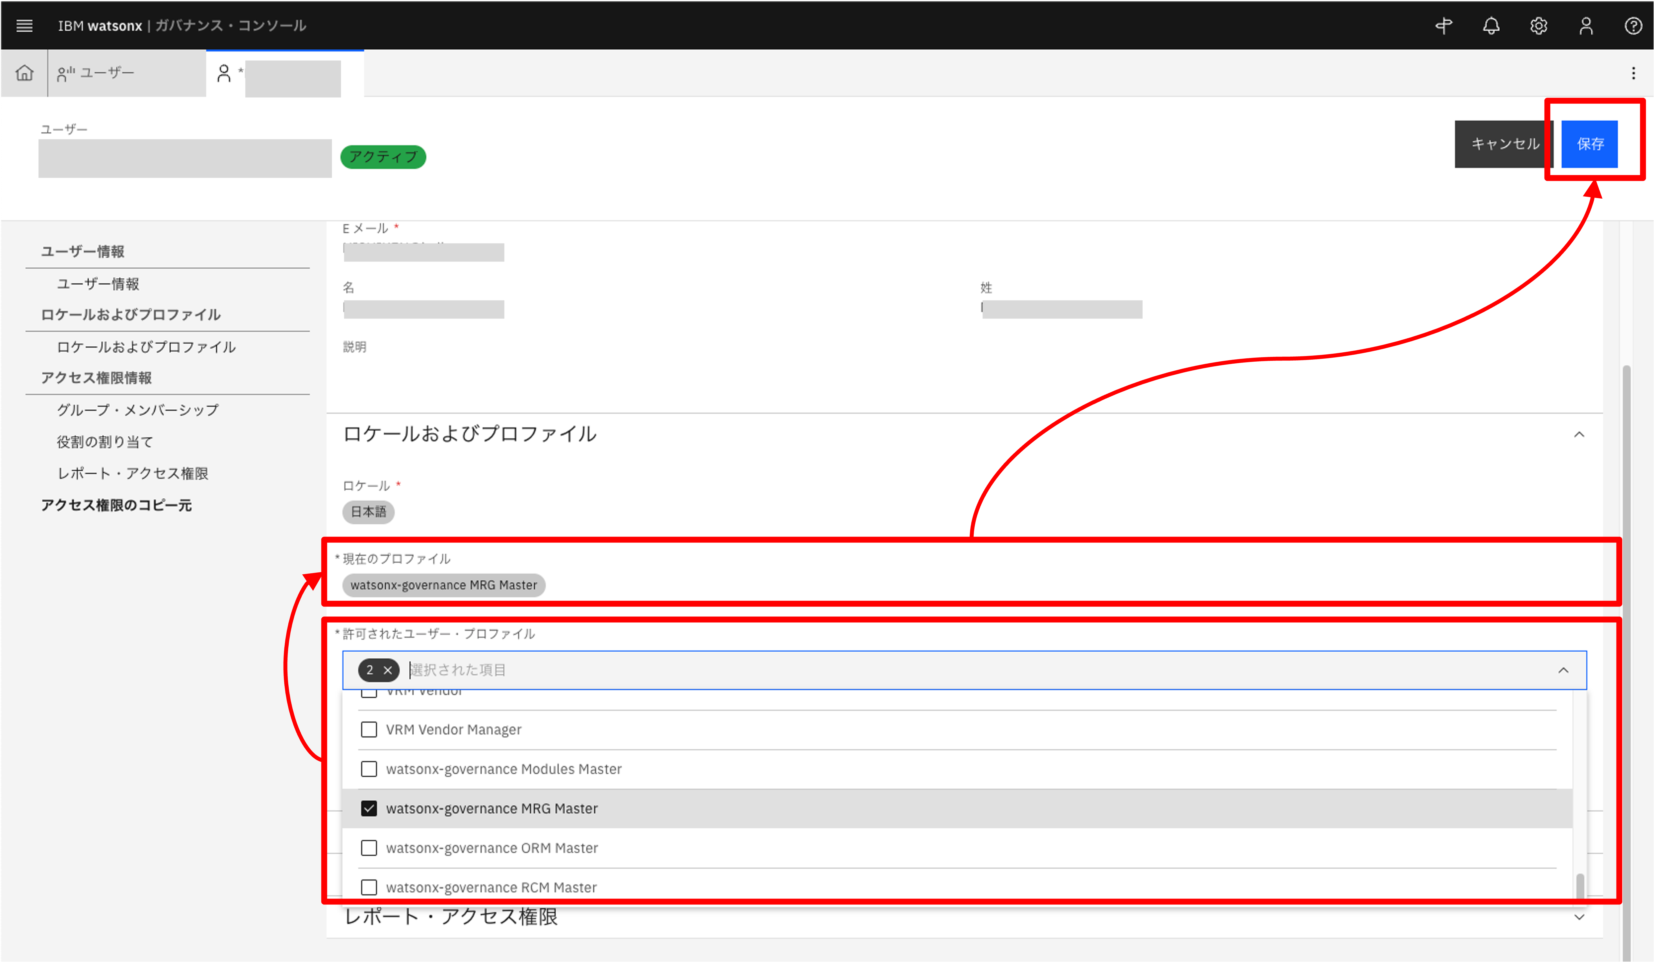1654x962 pixels.
Task: Select 役割の割り当て in the side navigation
Action: click(x=104, y=442)
